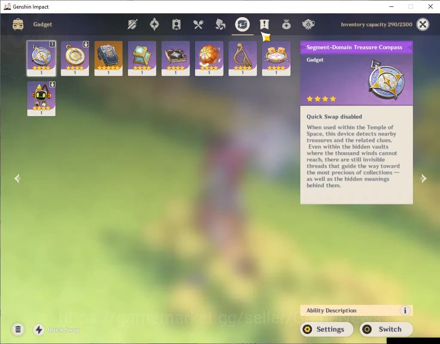Click the Quick Swap lightning button
The height and width of the screenshot is (344, 440).
pyautogui.click(x=39, y=329)
